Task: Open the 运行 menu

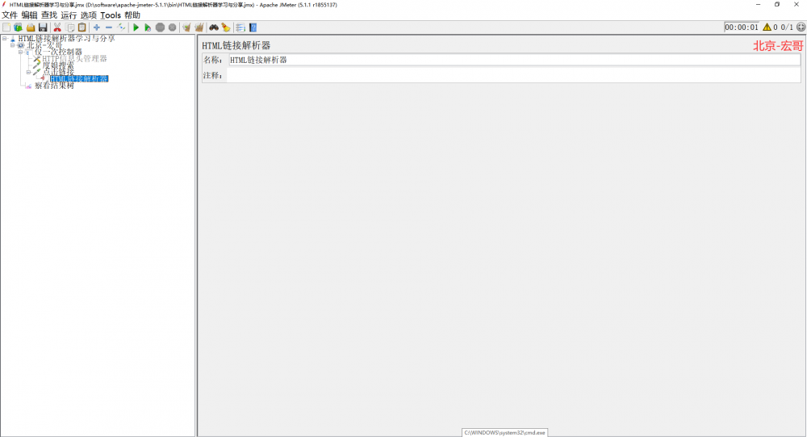Action: pos(69,15)
